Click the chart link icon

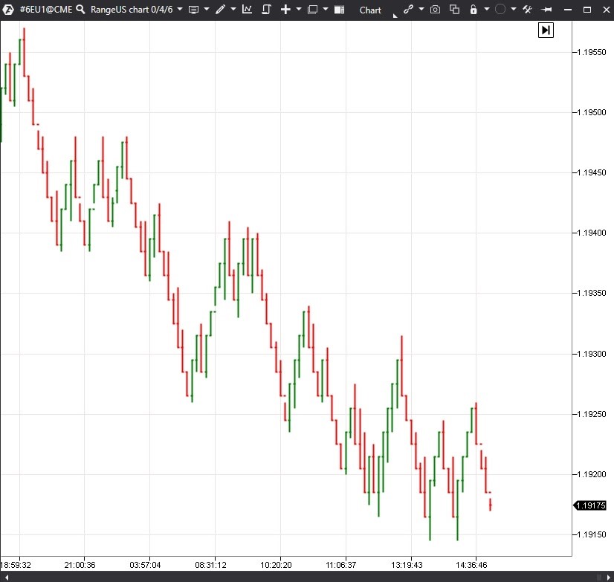407,10
